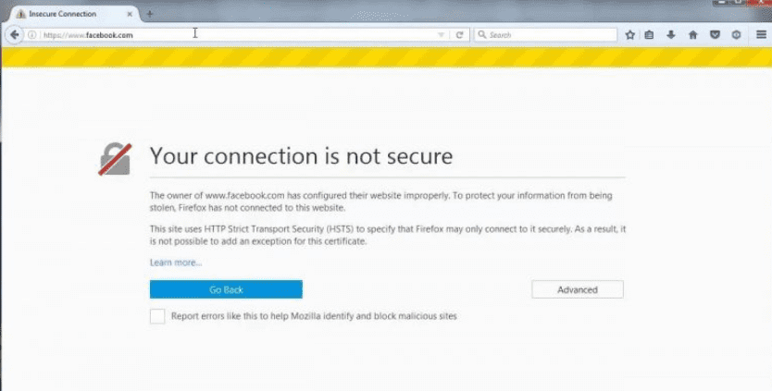Viewport: 772px width, 391px height.
Task: Click the crossed-out padlock icon
Action: click(x=115, y=159)
